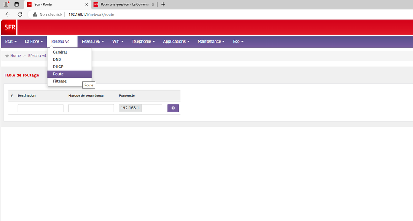Choose Filtrage in the dropdown list
The height and width of the screenshot is (221, 413).
coord(60,81)
